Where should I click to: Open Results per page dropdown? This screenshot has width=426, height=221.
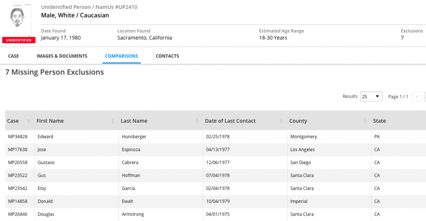coord(371,97)
